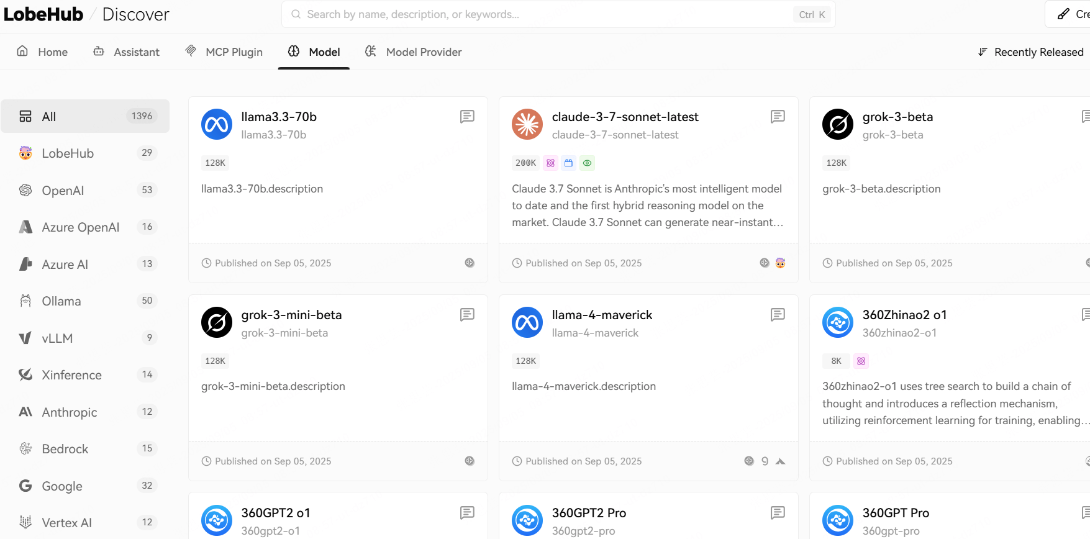Filter models by OpenAI provider

pyautogui.click(x=85, y=190)
